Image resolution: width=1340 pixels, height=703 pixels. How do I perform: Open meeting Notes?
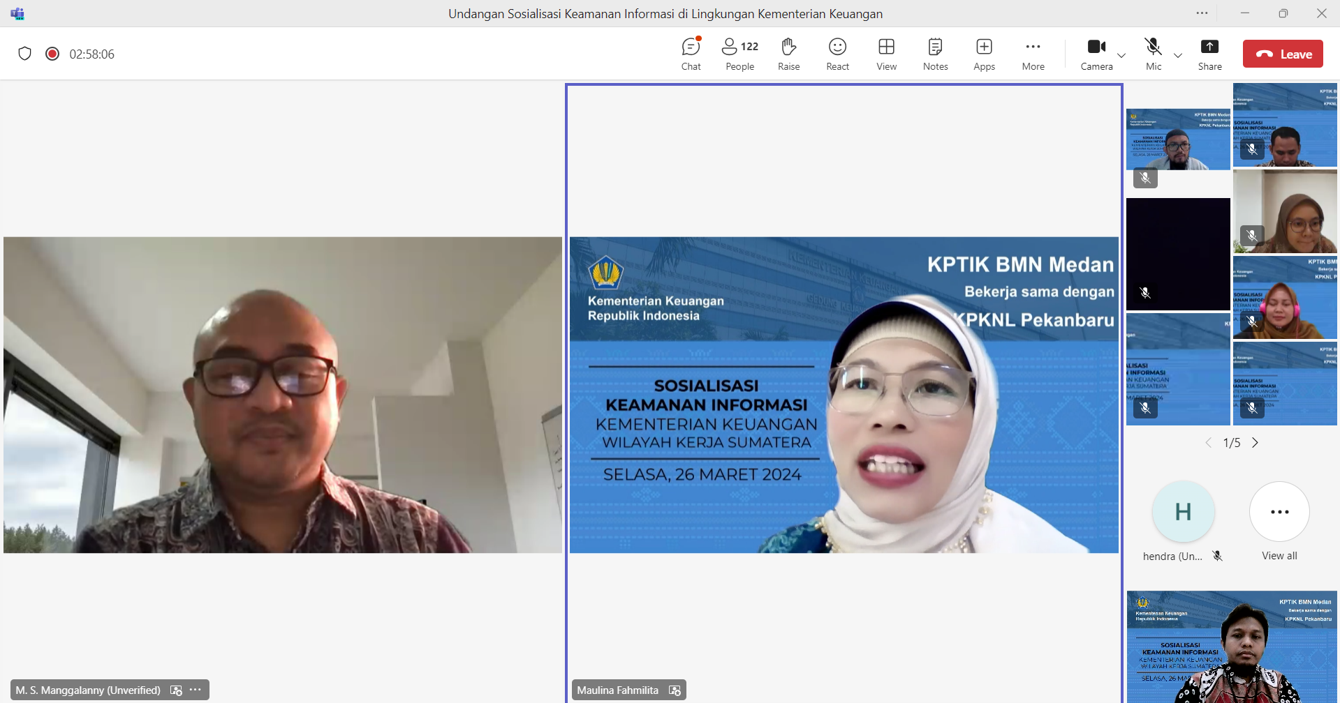[935, 54]
